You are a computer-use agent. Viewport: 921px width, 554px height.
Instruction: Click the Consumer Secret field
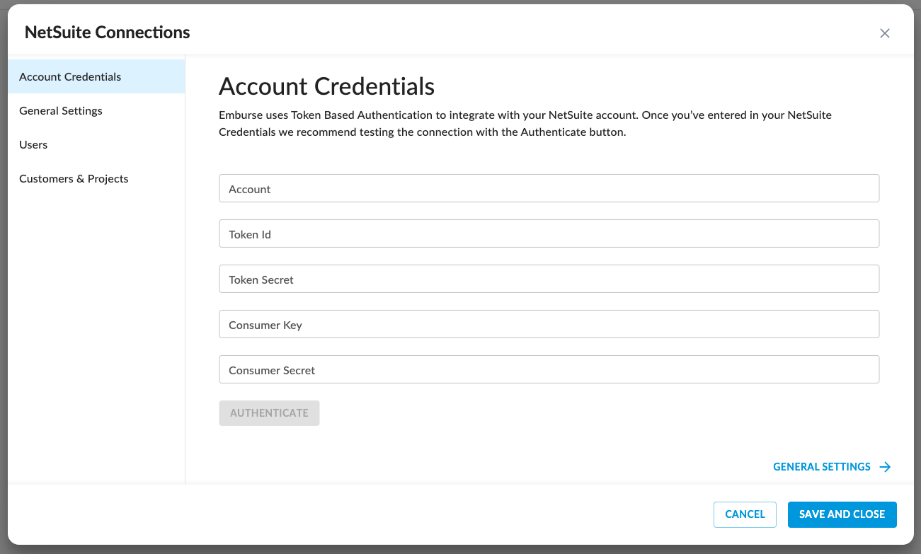pyautogui.click(x=549, y=369)
